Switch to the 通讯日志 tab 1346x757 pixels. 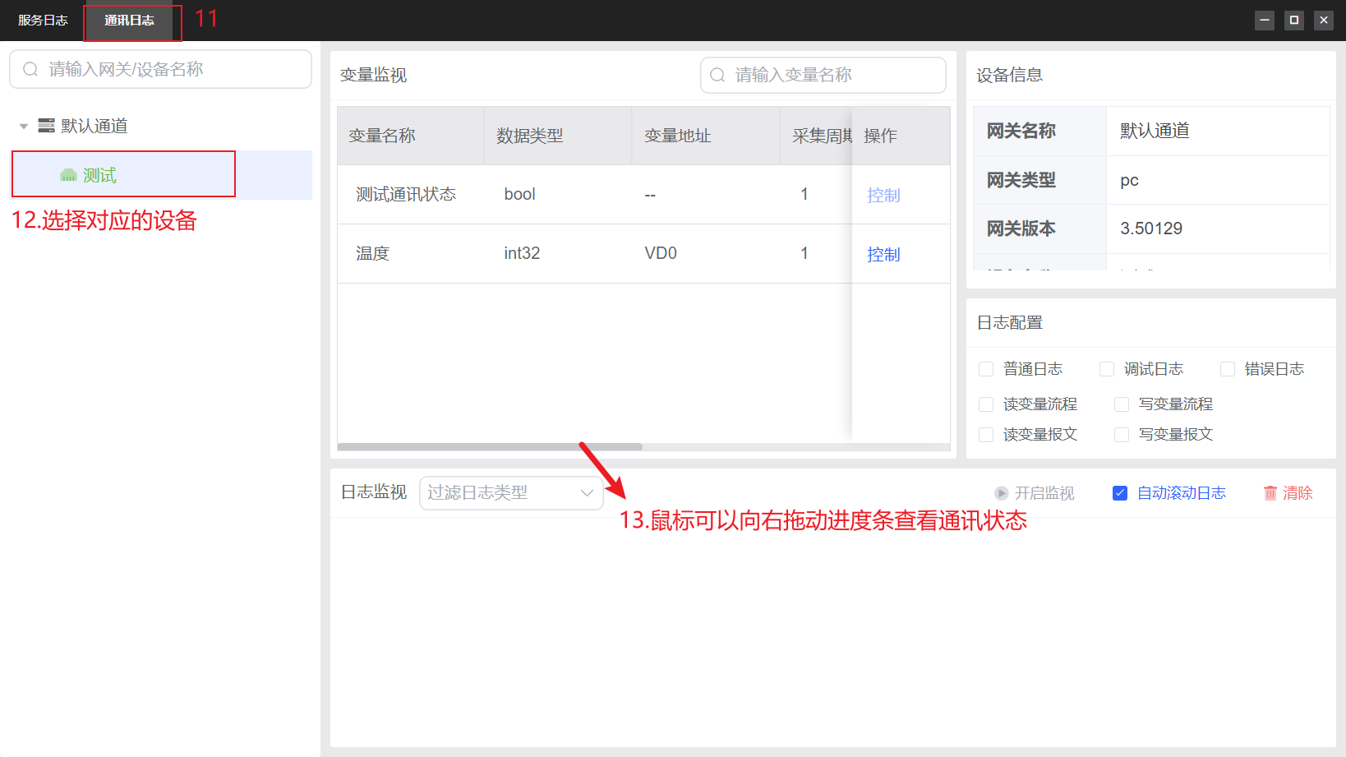[x=129, y=21]
